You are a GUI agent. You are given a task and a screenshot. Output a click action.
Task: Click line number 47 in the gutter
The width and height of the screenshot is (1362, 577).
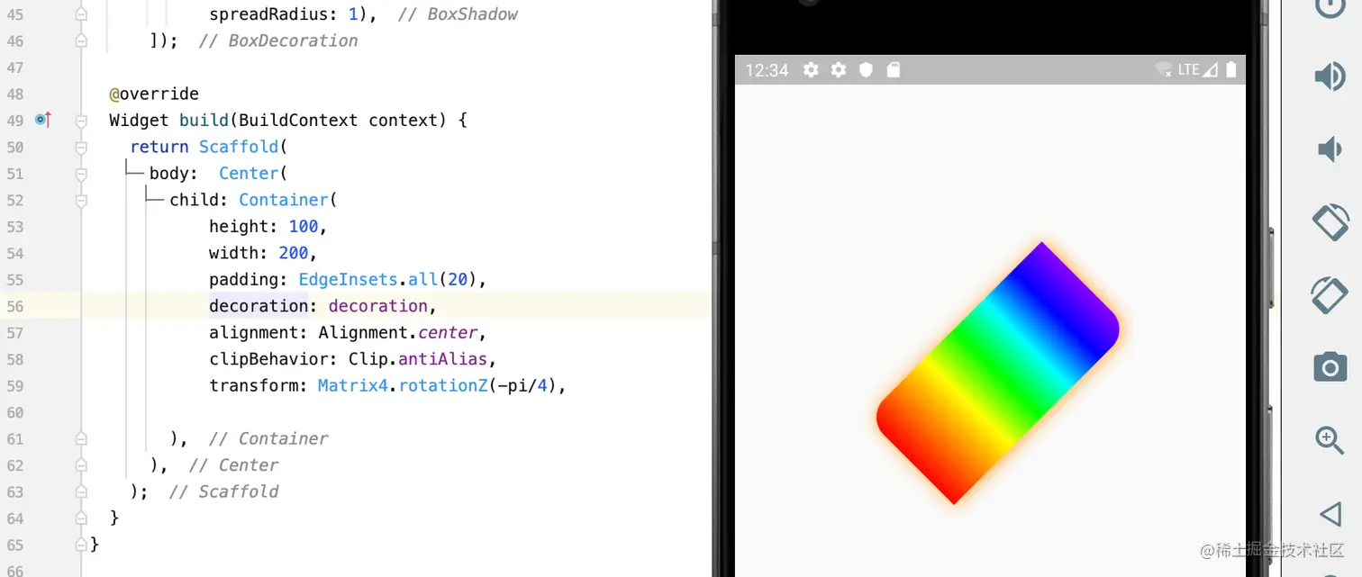pyautogui.click(x=14, y=68)
